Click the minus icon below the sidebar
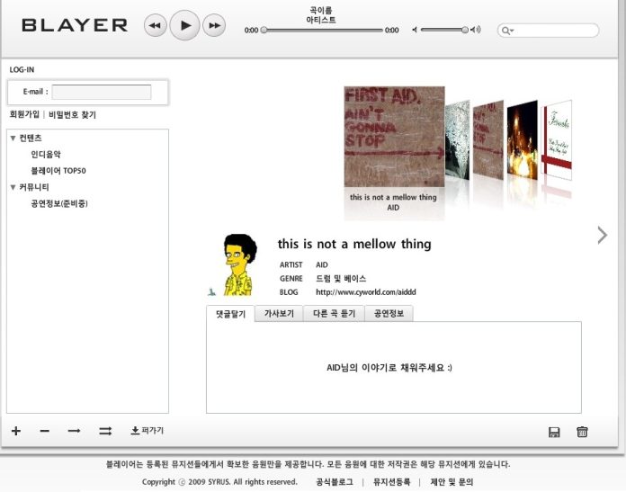The image size is (626, 492). click(x=45, y=431)
